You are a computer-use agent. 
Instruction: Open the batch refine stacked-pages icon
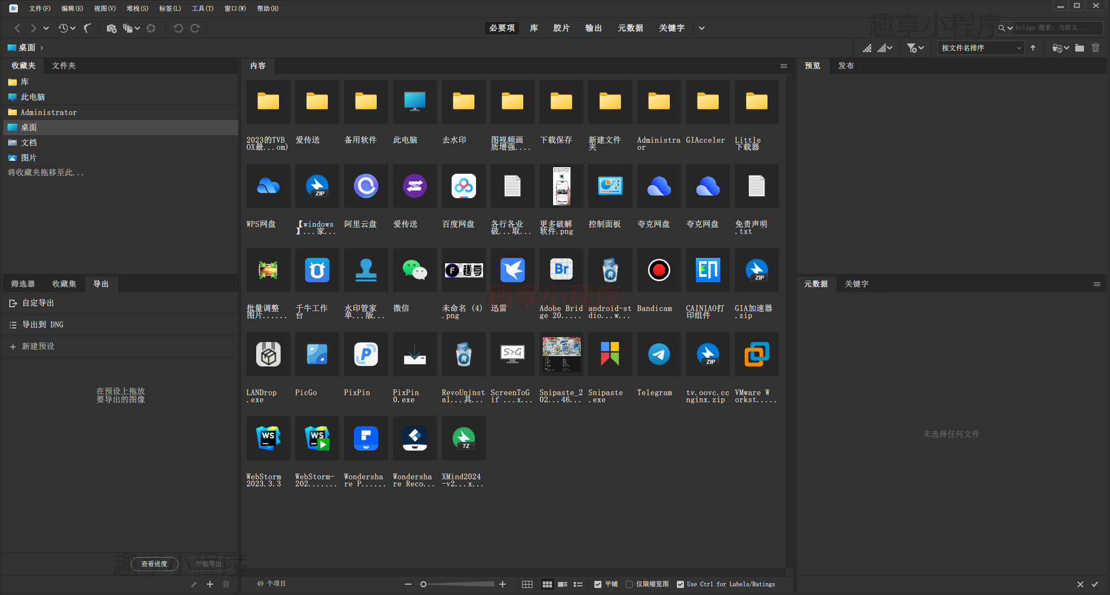coord(128,28)
